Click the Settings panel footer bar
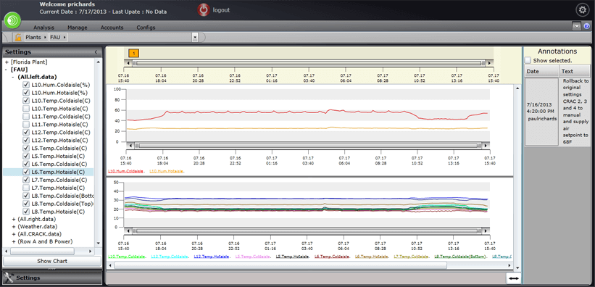Image resolution: width=595 pixels, height=287 pixels. point(52,278)
